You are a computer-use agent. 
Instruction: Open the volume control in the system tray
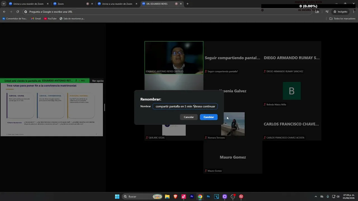click(338, 197)
